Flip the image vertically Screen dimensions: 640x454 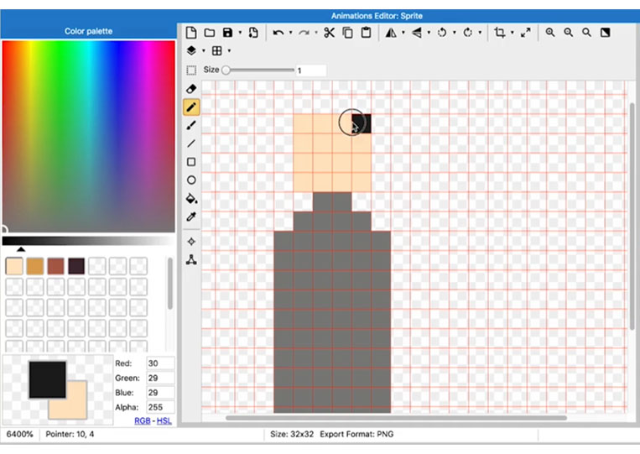pos(417,33)
